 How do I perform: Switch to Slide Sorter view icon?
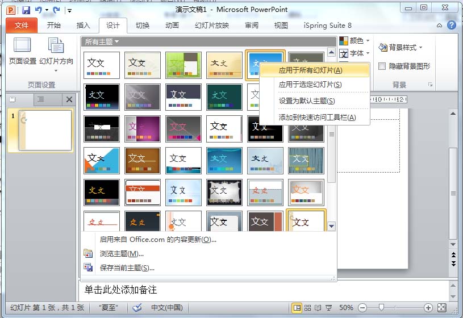307,308
